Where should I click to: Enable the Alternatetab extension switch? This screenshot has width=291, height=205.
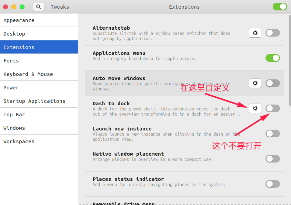[x=273, y=33]
